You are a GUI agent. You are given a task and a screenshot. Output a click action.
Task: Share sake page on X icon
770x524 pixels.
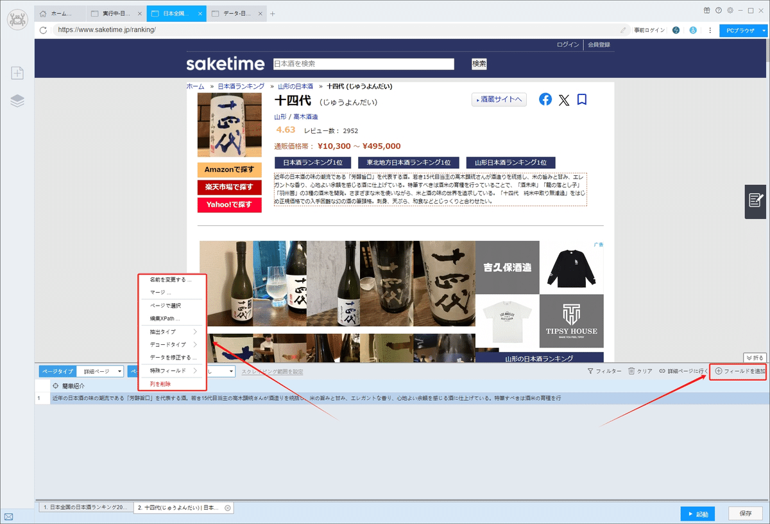(563, 100)
